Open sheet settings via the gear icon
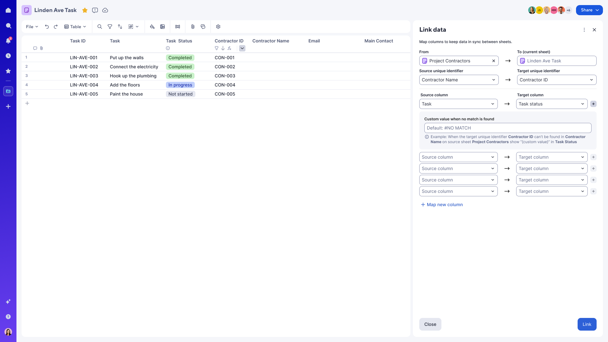608x342 pixels. (x=218, y=27)
